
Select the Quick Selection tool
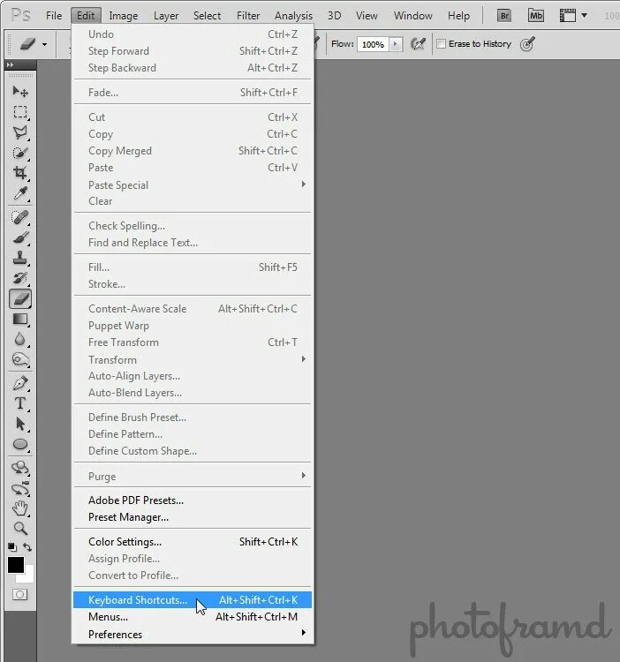[x=19, y=153]
